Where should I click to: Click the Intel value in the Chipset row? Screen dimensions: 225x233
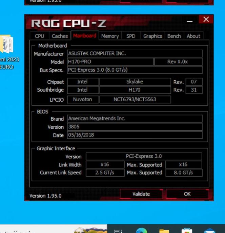(x=83, y=82)
